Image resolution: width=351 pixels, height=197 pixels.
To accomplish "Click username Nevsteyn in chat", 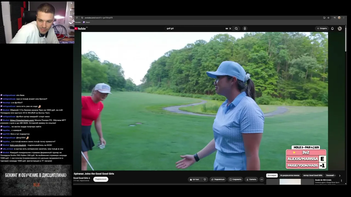I will [x=7, y=103].
